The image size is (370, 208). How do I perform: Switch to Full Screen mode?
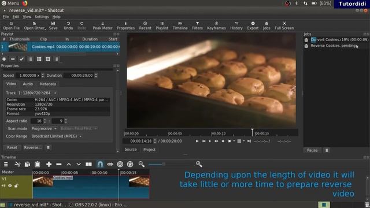click(x=284, y=25)
